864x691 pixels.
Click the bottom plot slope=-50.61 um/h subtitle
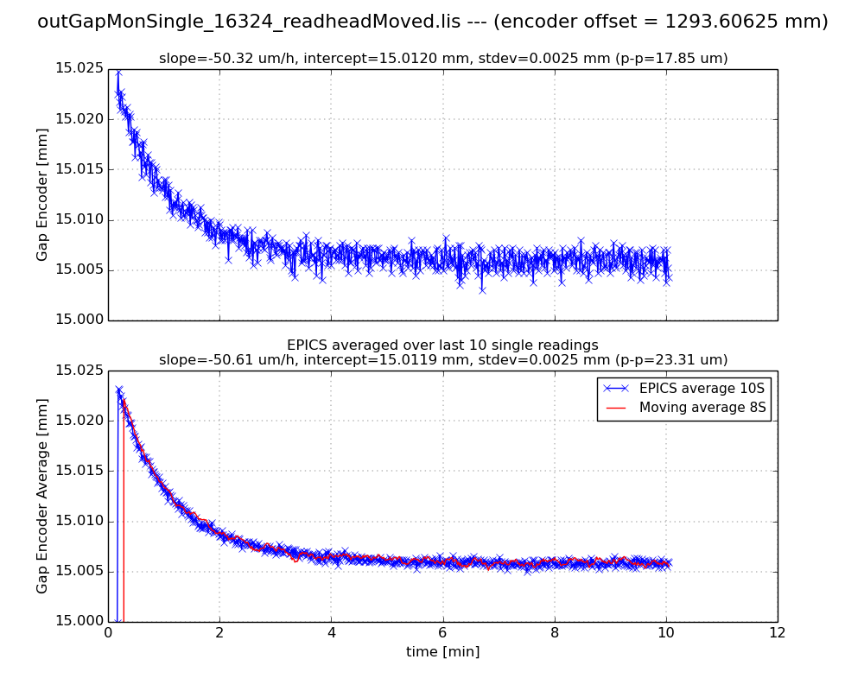442,360
